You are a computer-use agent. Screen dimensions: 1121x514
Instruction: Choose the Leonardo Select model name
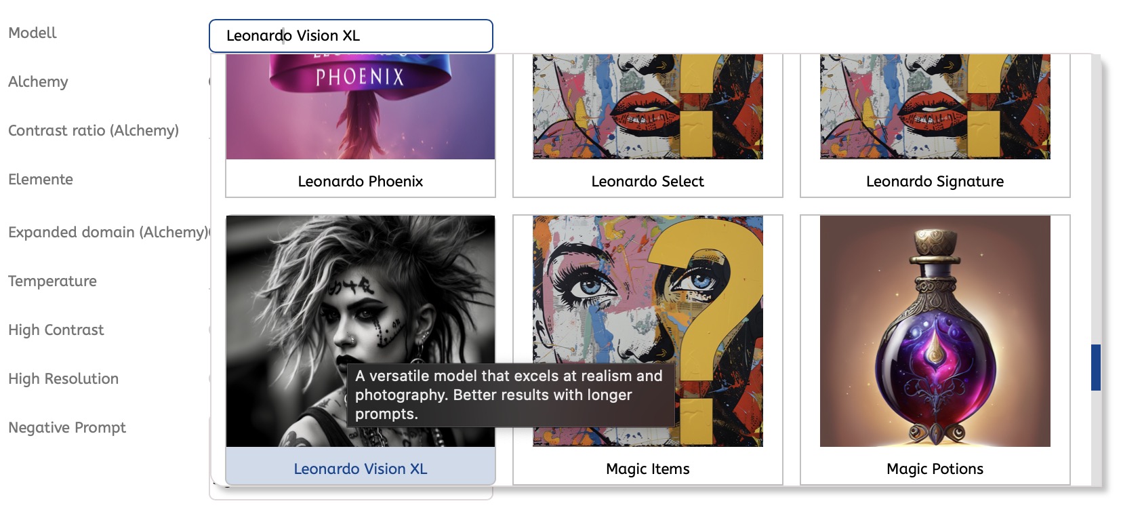pyautogui.click(x=647, y=181)
